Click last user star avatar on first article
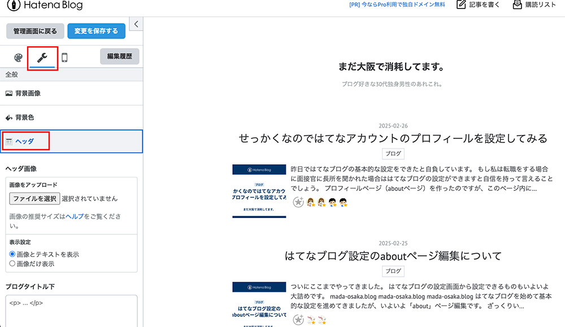 344,202
